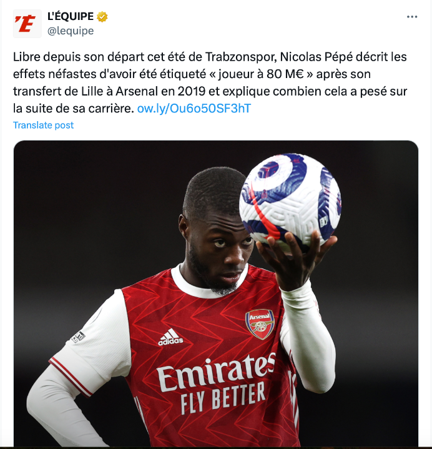Image resolution: width=432 pixels, height=449 pixels.
Task: Click the Premier League ball in the photo
Action: point(290,202)
